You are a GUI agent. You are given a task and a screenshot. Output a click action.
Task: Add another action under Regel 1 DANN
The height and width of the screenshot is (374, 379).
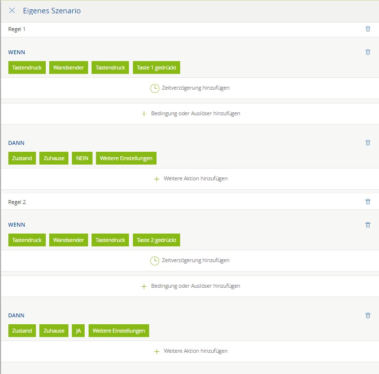tap(190, 179)
